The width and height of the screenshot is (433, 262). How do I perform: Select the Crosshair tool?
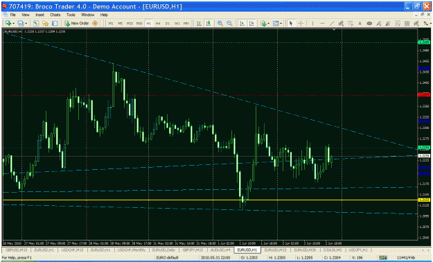click(x=301, y=24)
